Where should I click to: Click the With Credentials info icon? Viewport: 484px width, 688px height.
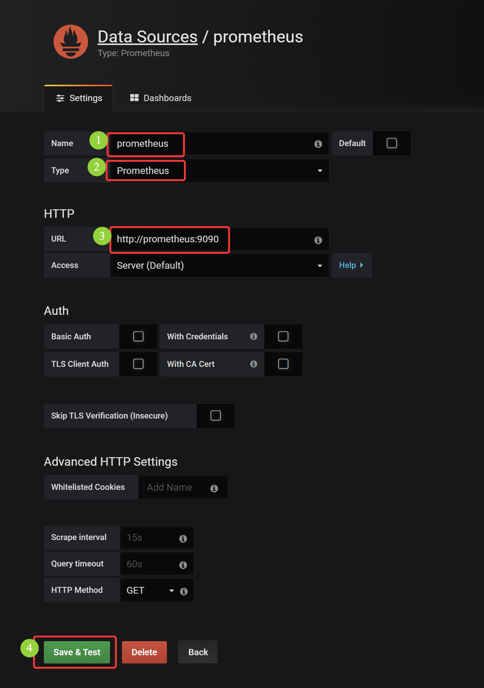pos(254,336)
